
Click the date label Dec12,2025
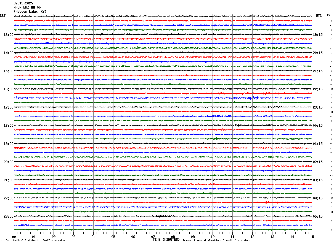tap(23, 3)
